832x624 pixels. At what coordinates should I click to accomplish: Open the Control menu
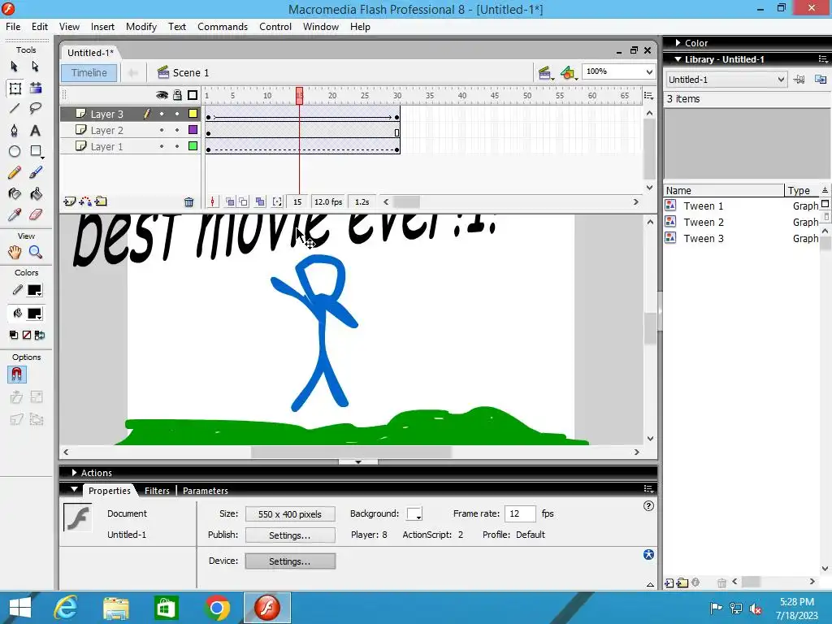tap(275, 27)
